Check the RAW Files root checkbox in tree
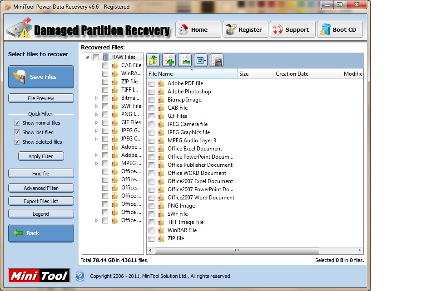This screenshot has height=291, width=436. (96, 57)
